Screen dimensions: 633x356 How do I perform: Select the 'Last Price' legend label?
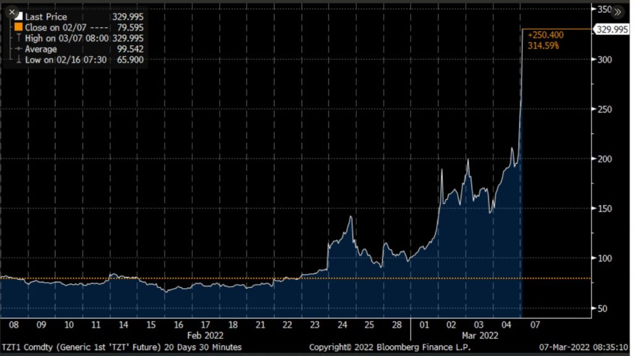46,17
